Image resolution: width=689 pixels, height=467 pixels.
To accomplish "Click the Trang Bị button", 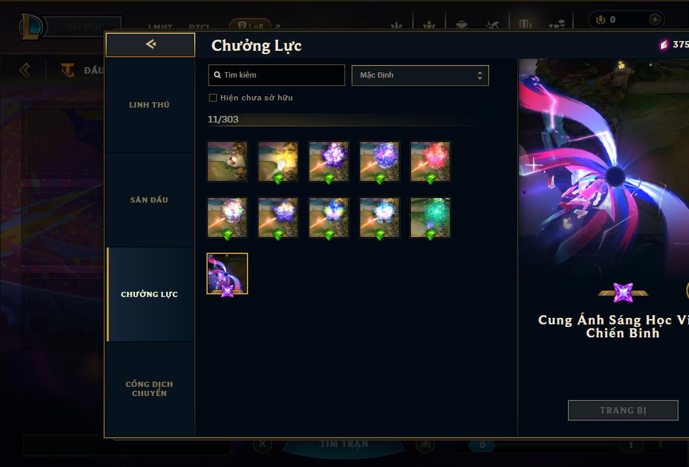I will point(623,410).
